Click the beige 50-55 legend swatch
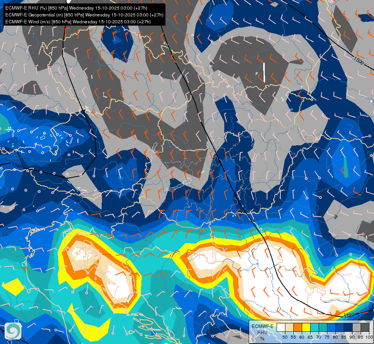374x344 pixels. pos(289,327)
